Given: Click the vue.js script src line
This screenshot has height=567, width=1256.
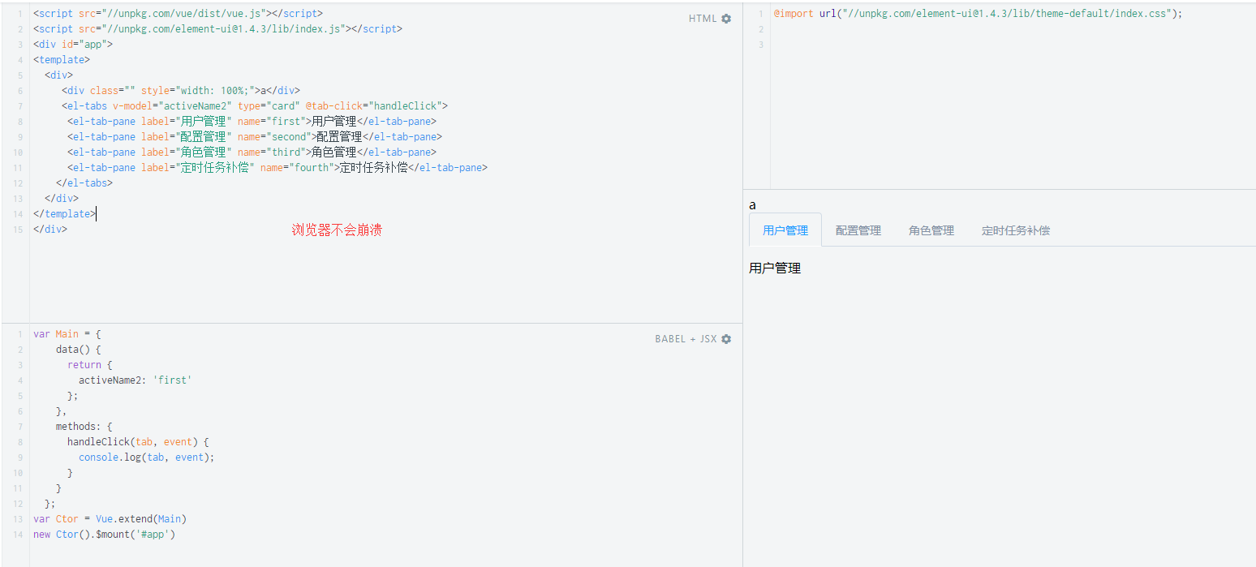Looking at the screenshot, I should point(178,14).
